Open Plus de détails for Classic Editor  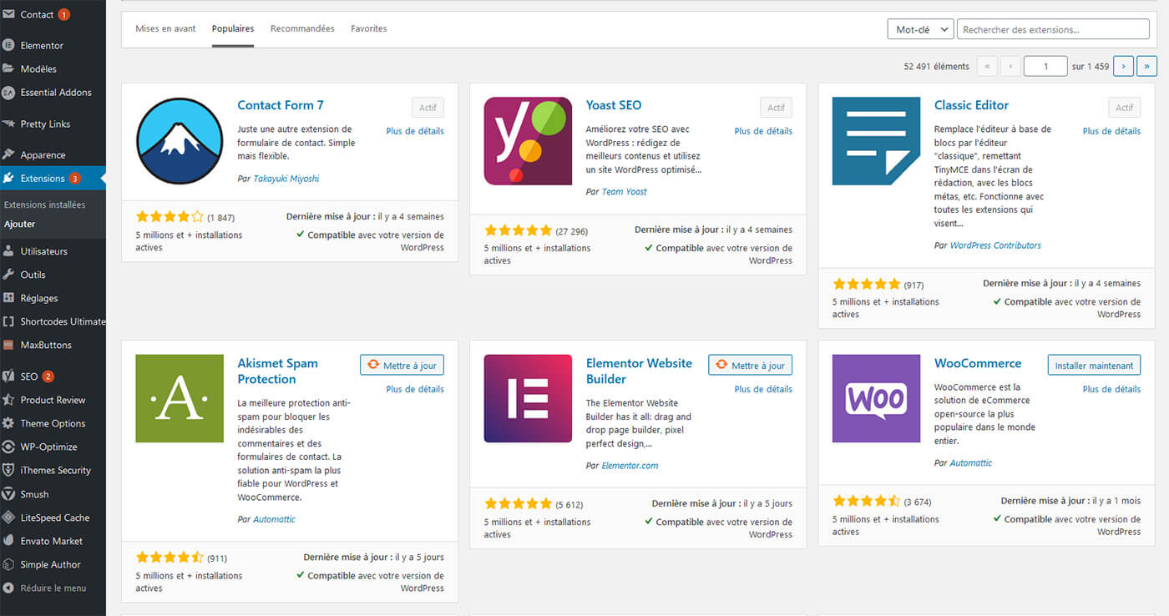pyautogui.click(x=1111, y=131)
